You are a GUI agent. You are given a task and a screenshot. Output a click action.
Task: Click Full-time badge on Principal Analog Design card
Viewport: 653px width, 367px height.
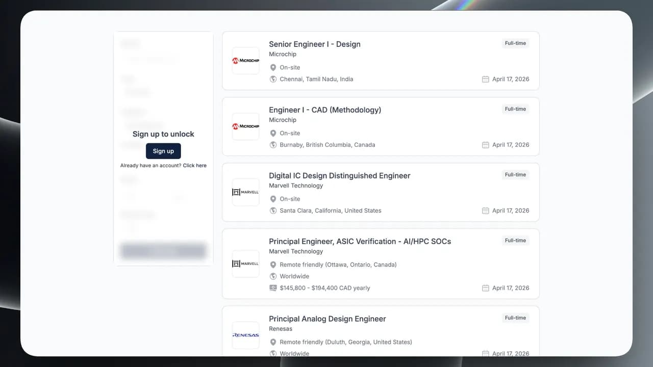pos(515,318)
